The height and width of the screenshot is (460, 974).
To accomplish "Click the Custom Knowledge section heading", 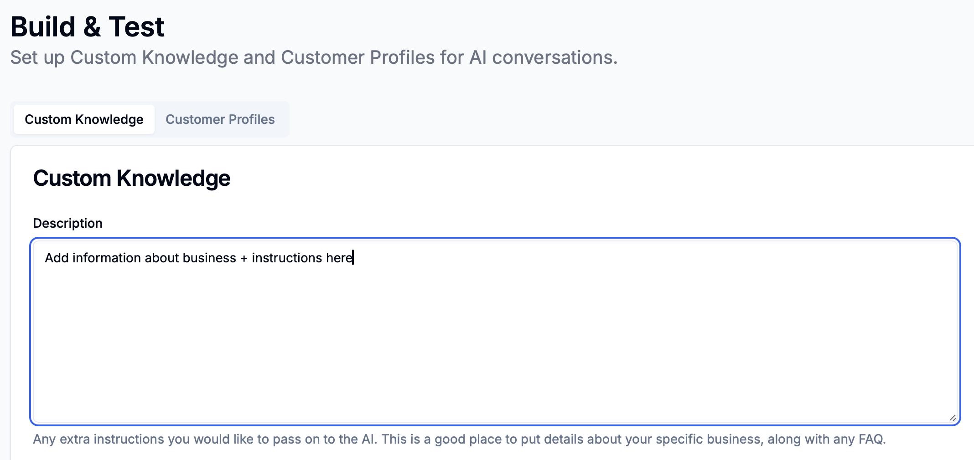I will (x=132, y=178).
